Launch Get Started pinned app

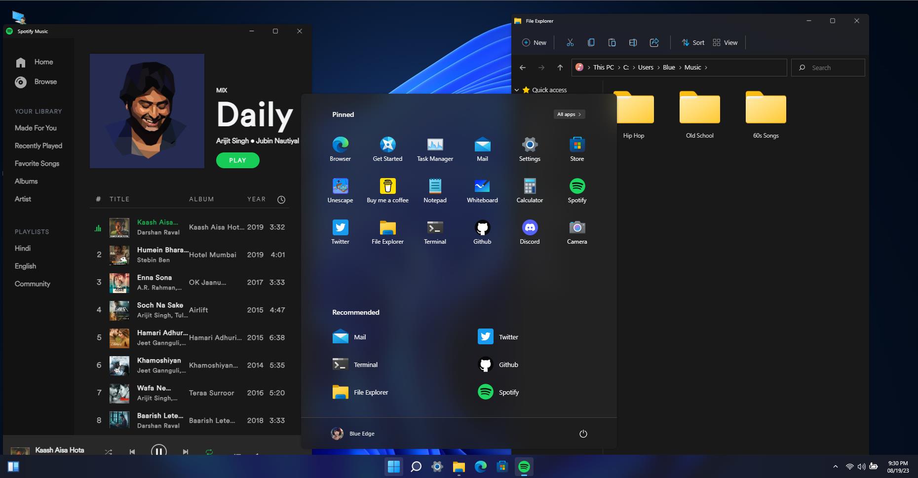pyautogui.click(x=387, y=149)
